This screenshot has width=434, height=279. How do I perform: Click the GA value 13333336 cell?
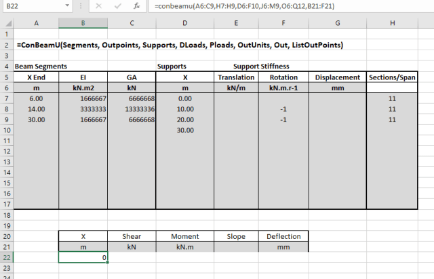point(132,110)
